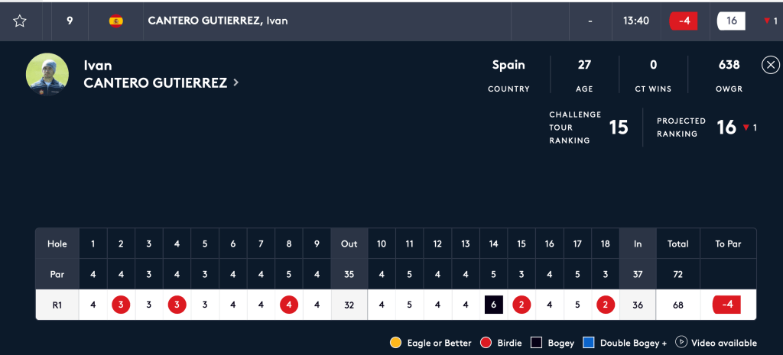This screenshot has width=783, height=355.
Task: Click the -4 To Par total in scorecard
Action: 728,305
